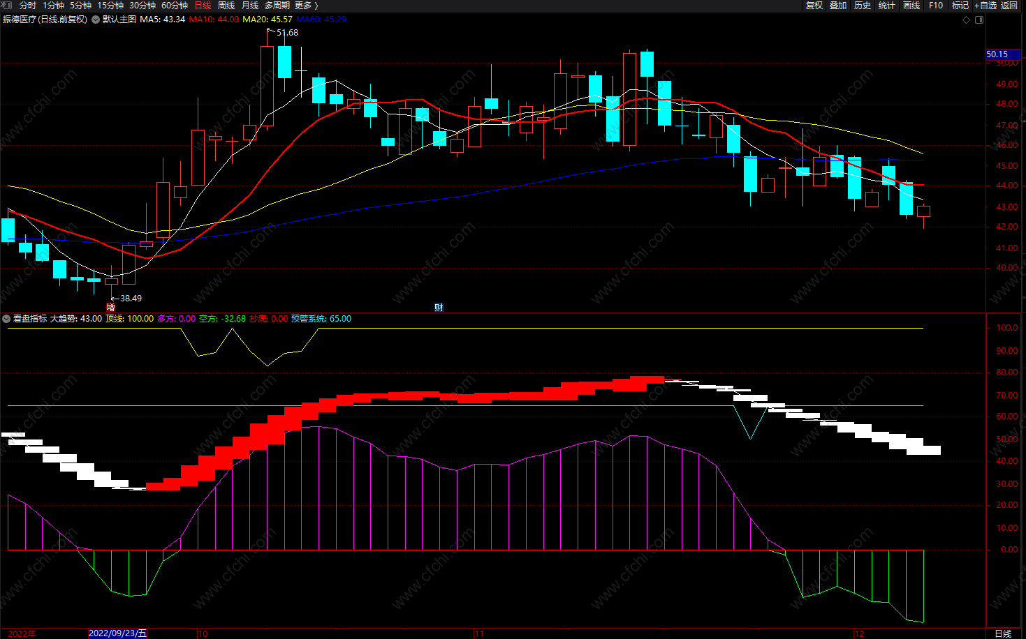Viewport: 1026px width, 639px height.
Task: Add stock to watchlist with +自选
Action: 985,5
